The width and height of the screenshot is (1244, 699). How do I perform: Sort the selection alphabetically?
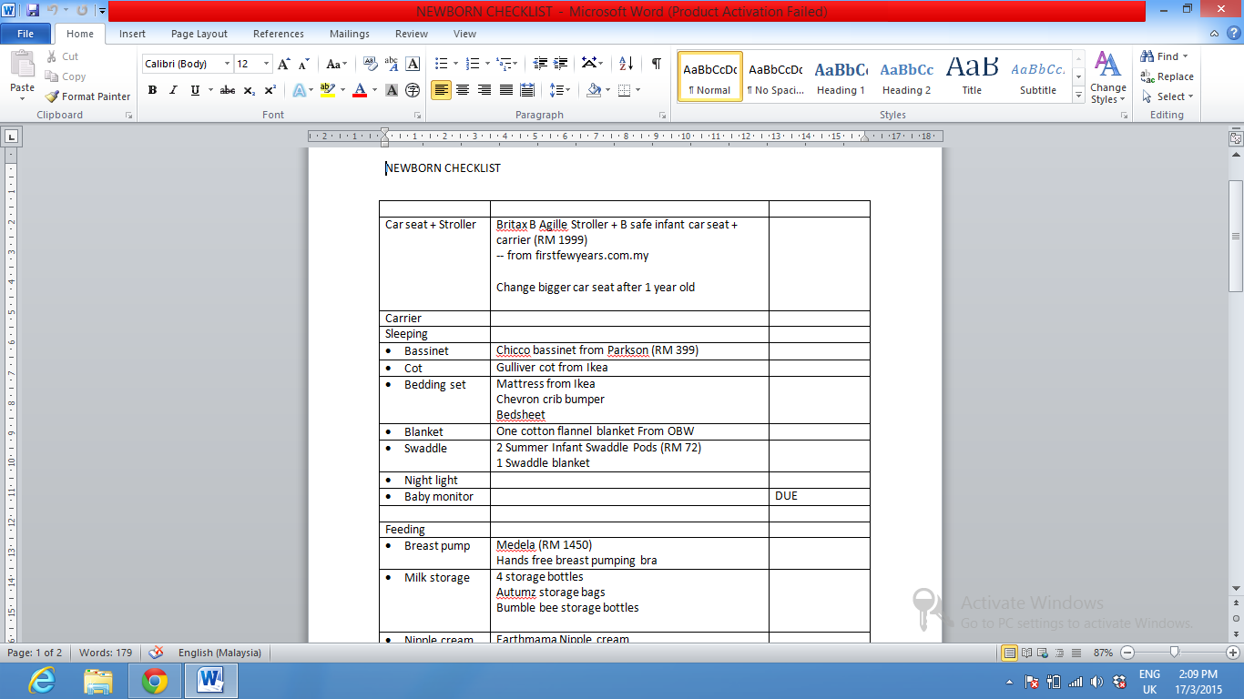[626, 64]
